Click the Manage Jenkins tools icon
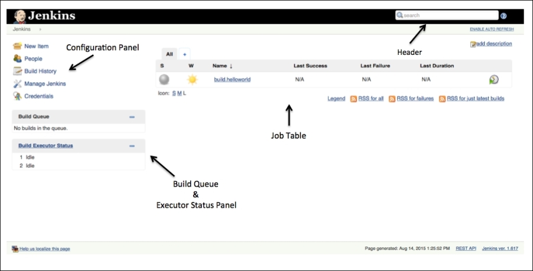This screenshot has width=533, height=271. click(17, 84)
